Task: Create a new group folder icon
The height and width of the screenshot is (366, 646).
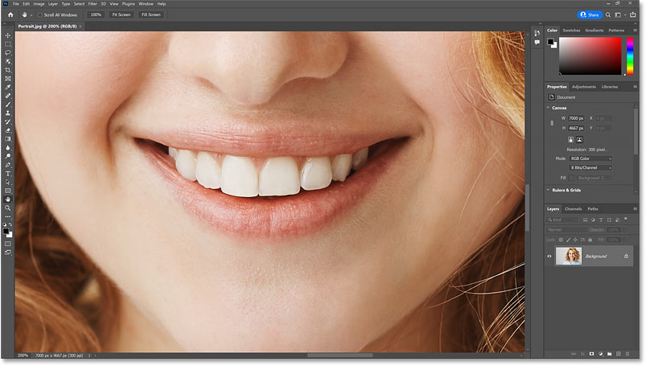Action: click(609, 354)
